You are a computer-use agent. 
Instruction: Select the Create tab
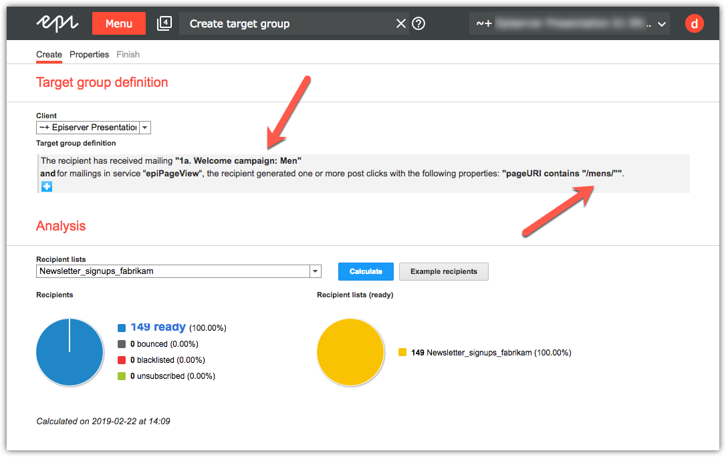click(49, 55)
